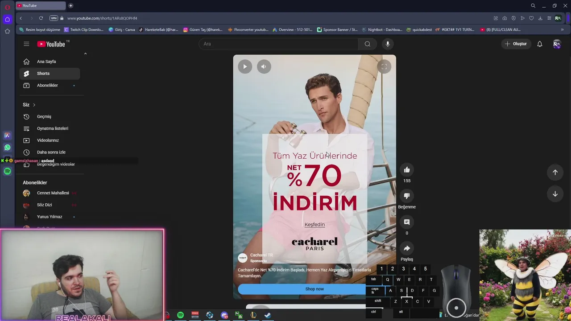Go to Ana Sayfa
This screenshot has width=571, height=321.
[50, 62]
